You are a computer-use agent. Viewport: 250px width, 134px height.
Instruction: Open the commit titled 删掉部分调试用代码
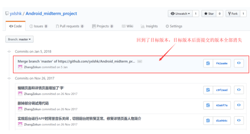click(x=33, y=103)
